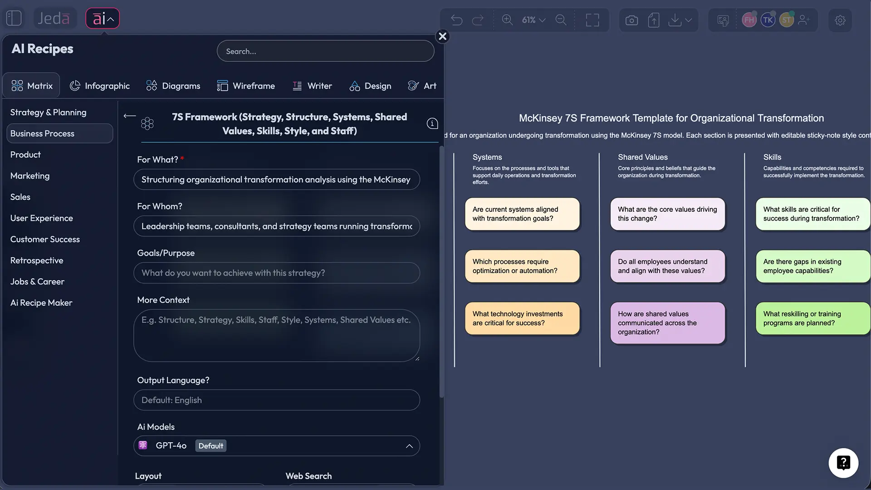Open the Diagrams recipe category
Viewport: 871px width, 490px height.
point(173,85)
